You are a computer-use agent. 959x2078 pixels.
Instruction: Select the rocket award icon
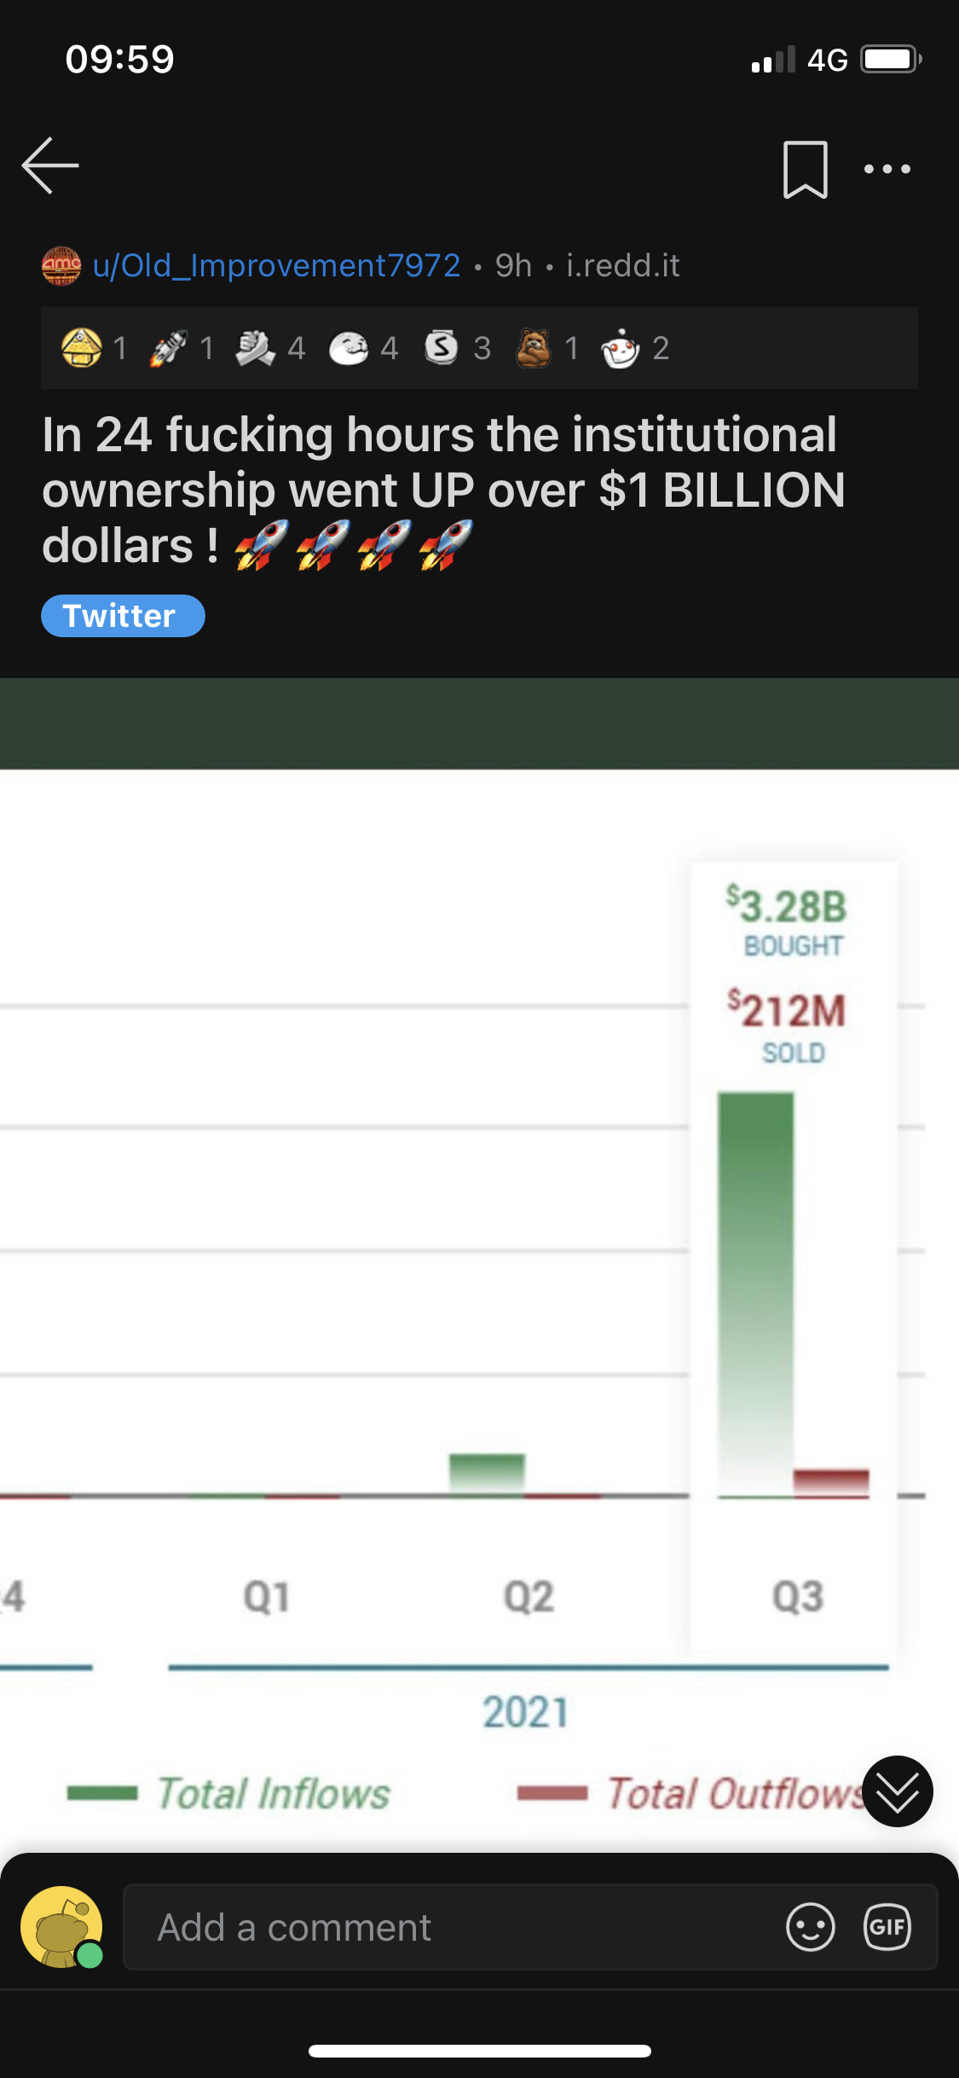click(x=168, y=348)
